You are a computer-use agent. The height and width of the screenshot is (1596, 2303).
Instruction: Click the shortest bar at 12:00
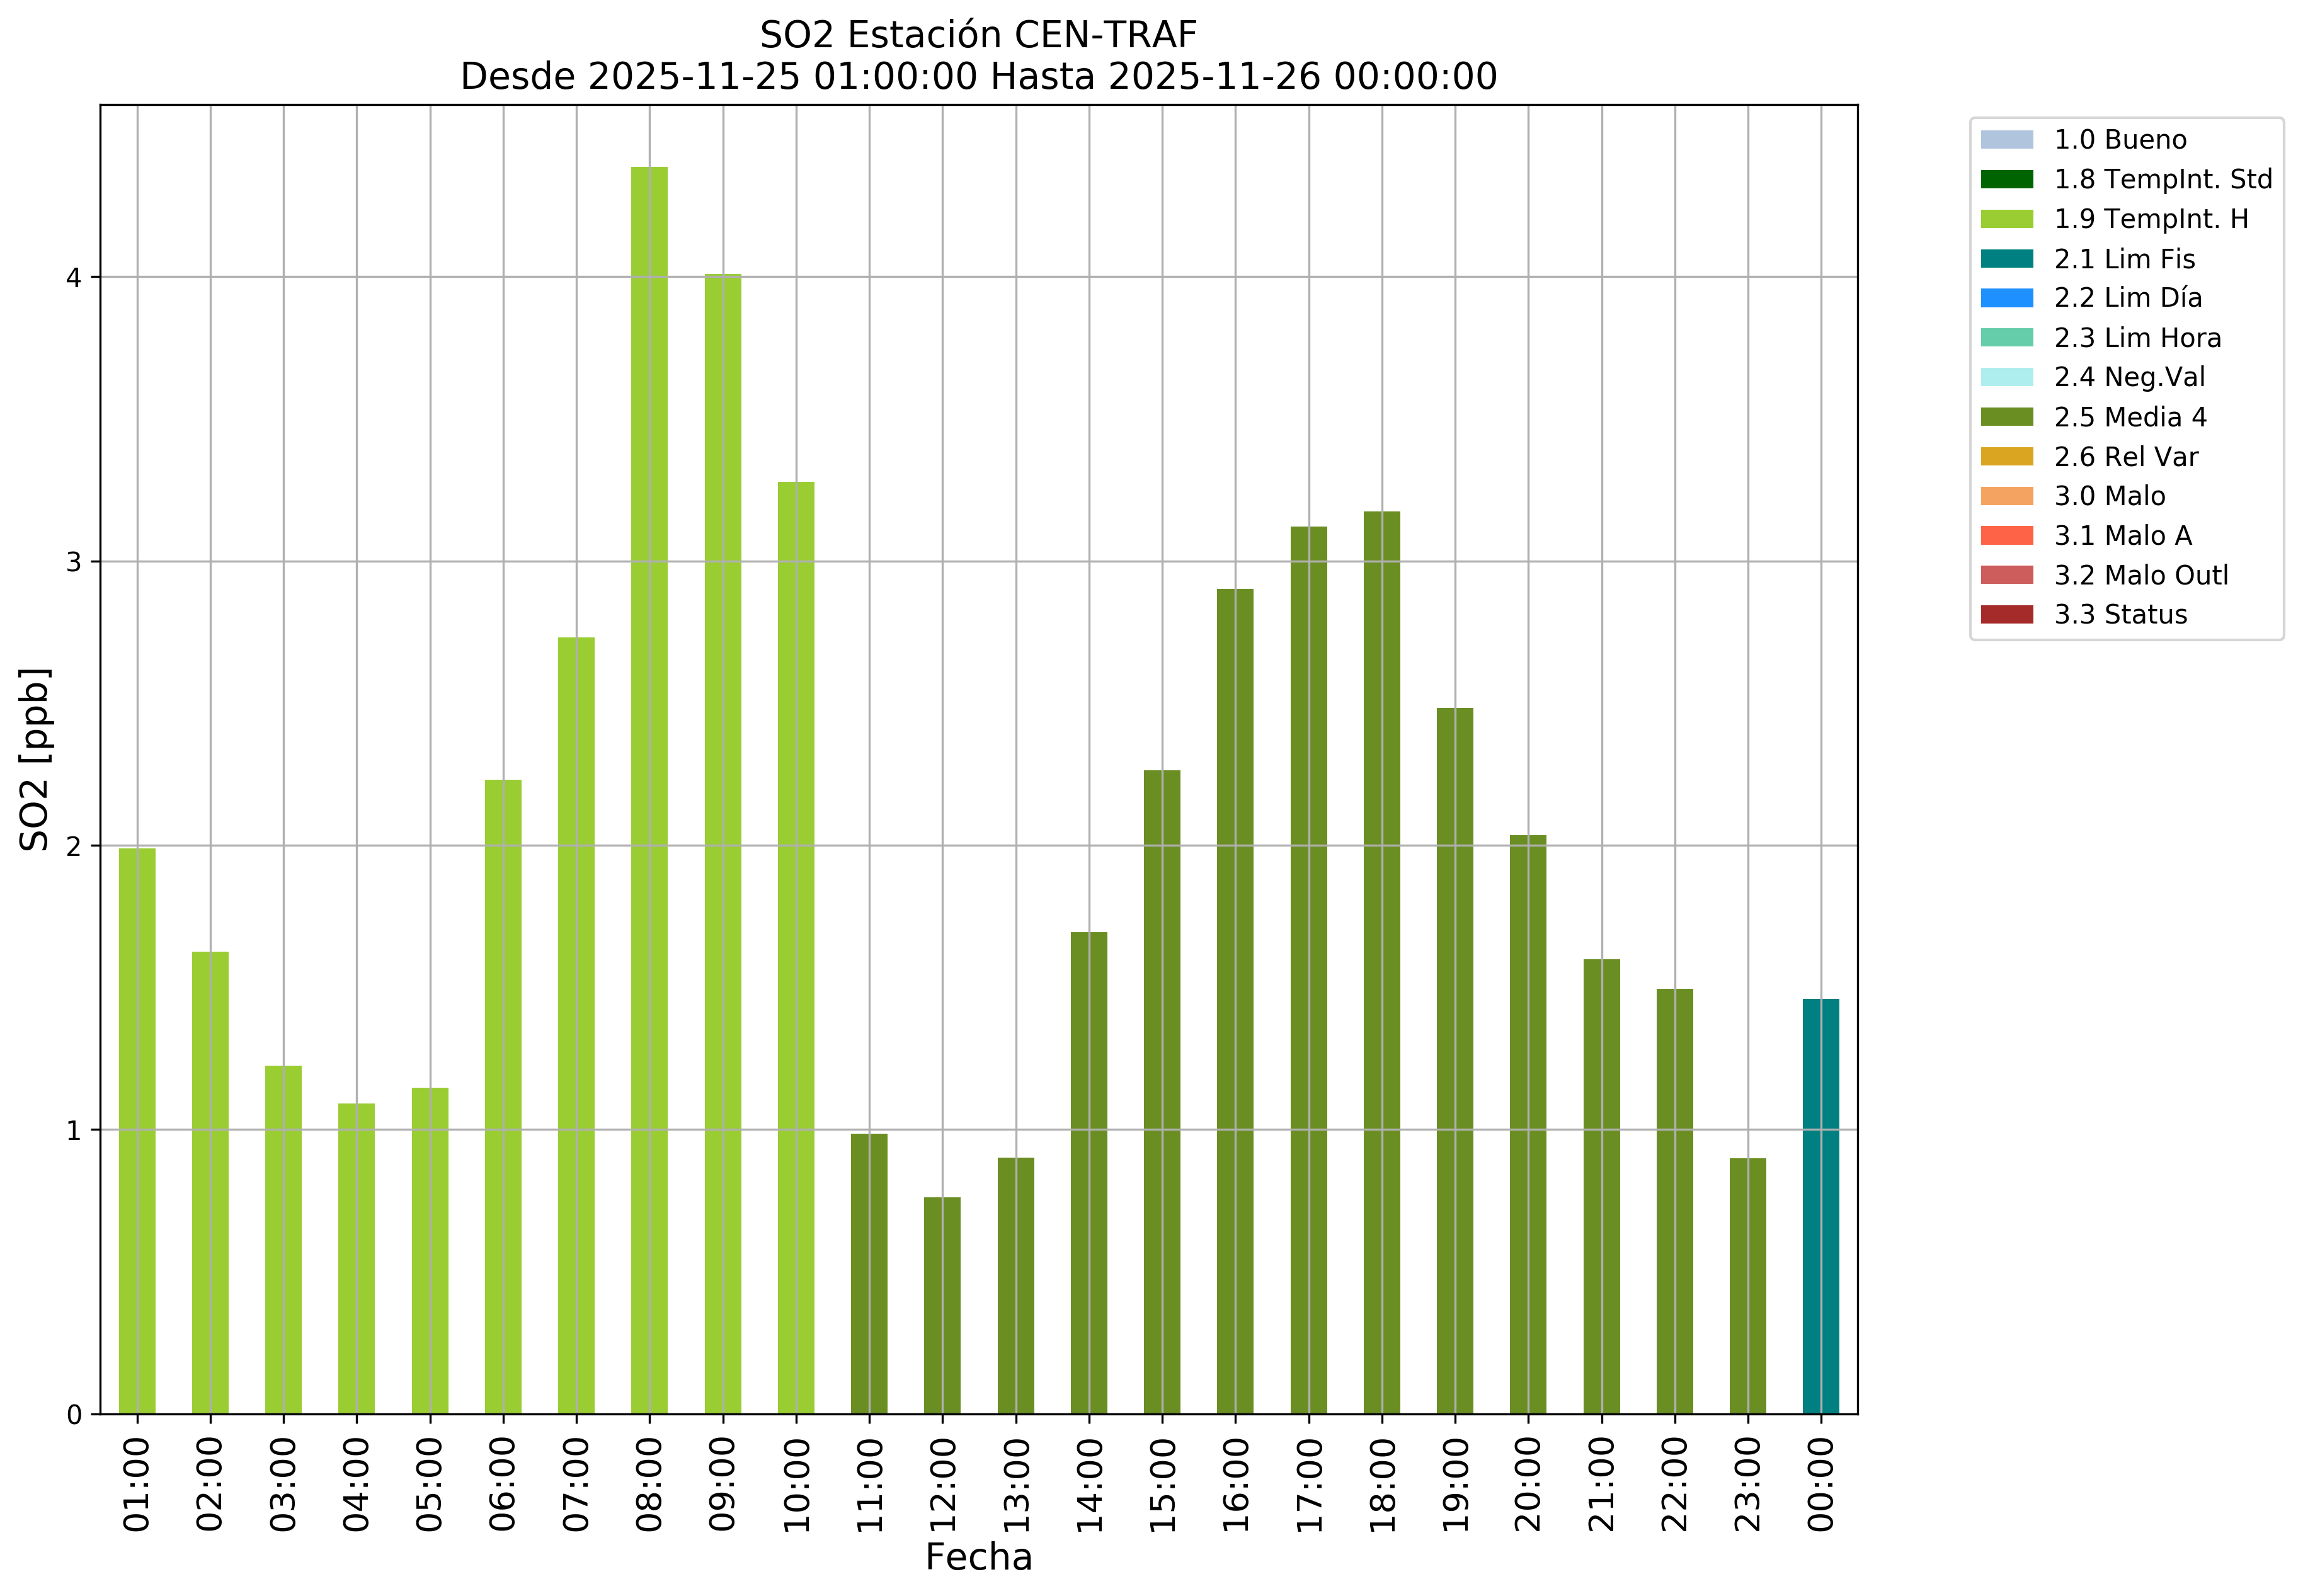pos(942,1305)
